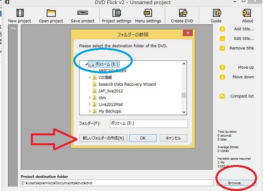Viewport: 263px width, 191px height.
Task: Select ボリューム (E:) tree item text
Action: (107, 64)
